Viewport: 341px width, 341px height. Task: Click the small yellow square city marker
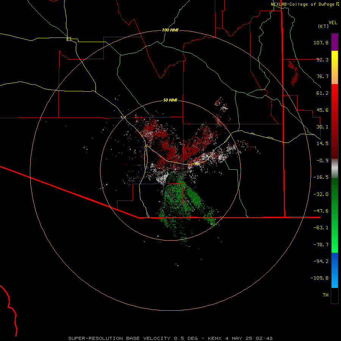(69, 39)
